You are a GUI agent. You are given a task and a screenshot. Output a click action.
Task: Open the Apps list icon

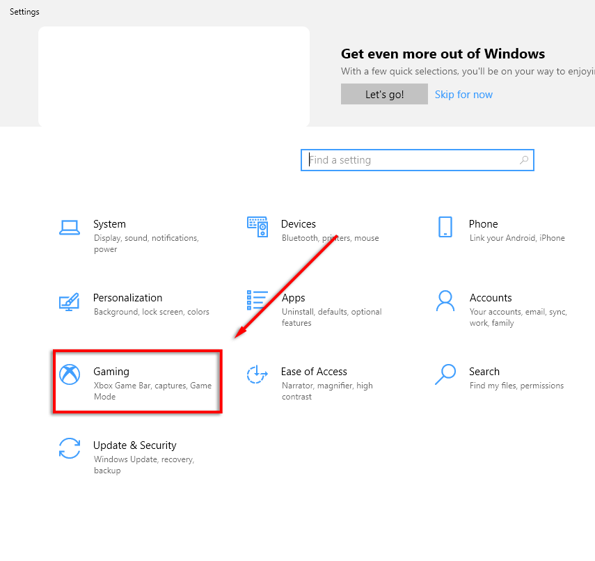pyautogui.click(x=257, y=300)
